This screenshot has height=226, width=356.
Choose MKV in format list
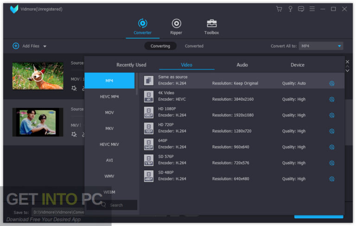click(x=109, y=129)
